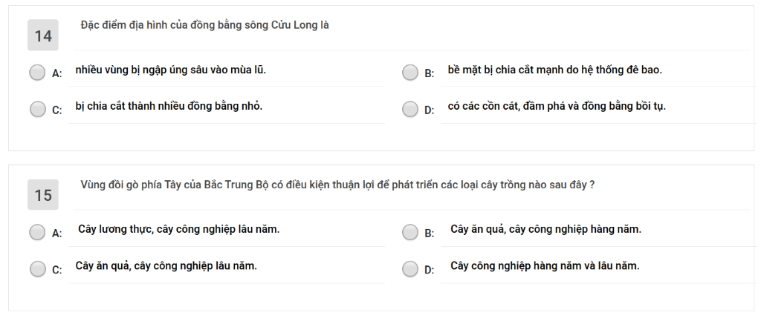Choose answer 'có các cồn cát, đầm phá và đồng bằng bồi tụ'
761x318 pixels.
pos(557,107)
